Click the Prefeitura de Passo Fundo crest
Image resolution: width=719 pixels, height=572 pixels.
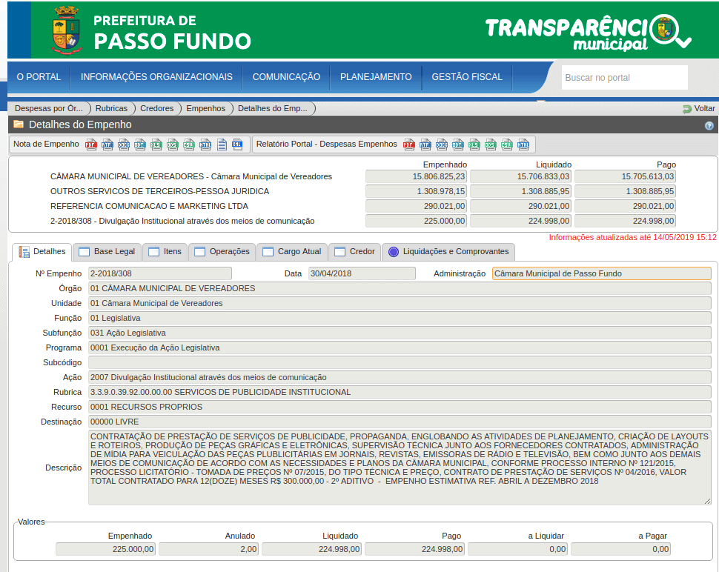(x=67, y=30)
